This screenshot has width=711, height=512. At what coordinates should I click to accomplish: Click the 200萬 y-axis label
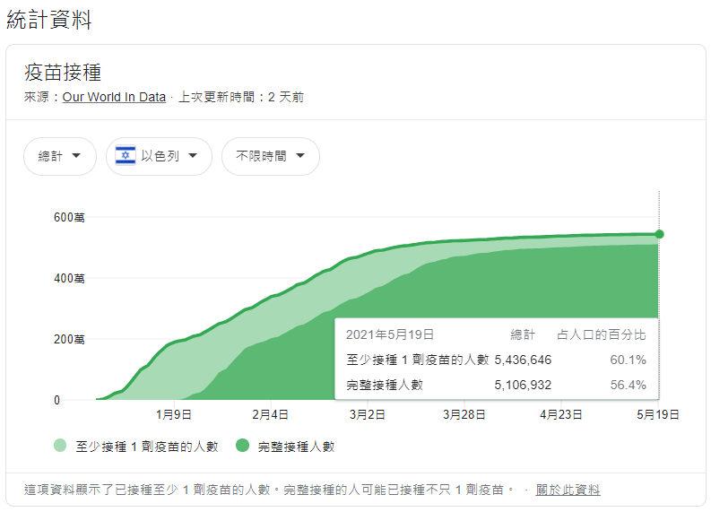click(x=69, y=339)
